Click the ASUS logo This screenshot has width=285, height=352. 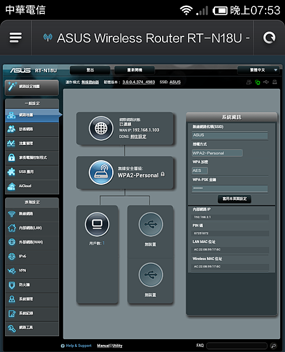coord(20,70)
